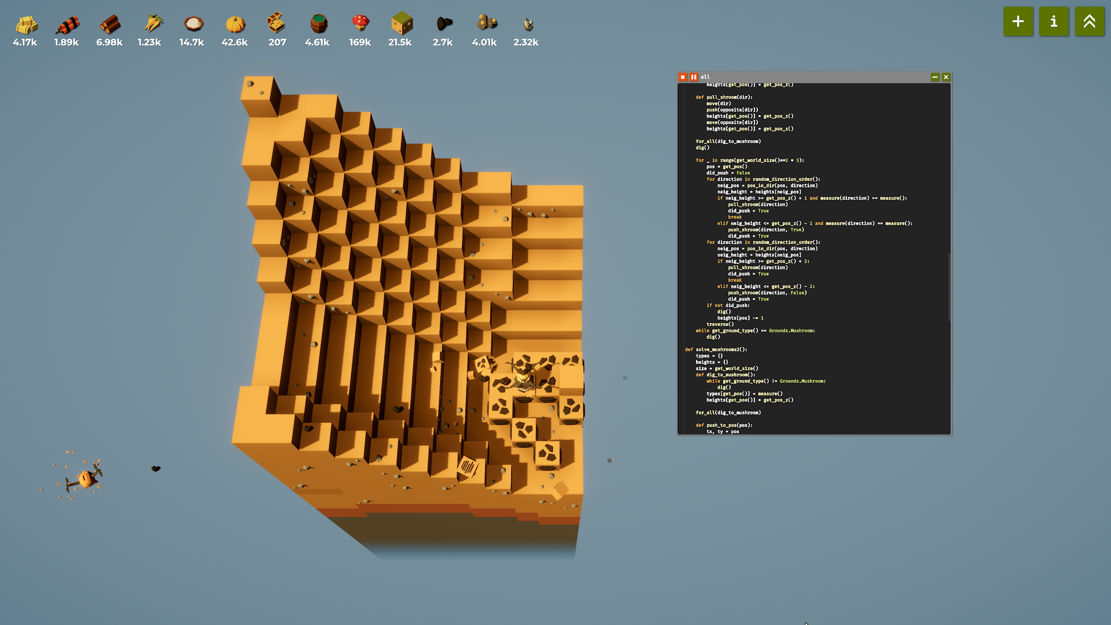
Task: Click the wood logs resource icon
Action: (110, 24)
